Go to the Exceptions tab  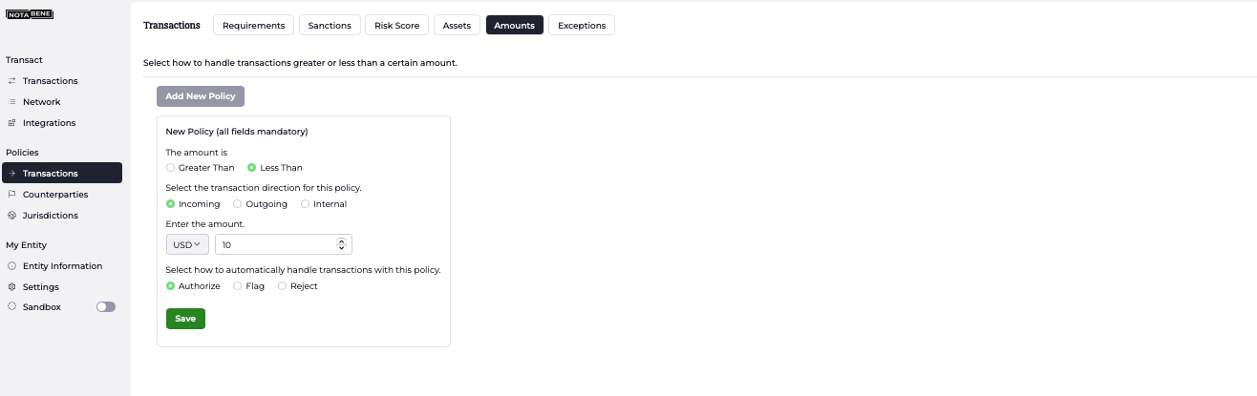(x=582, y=26)
